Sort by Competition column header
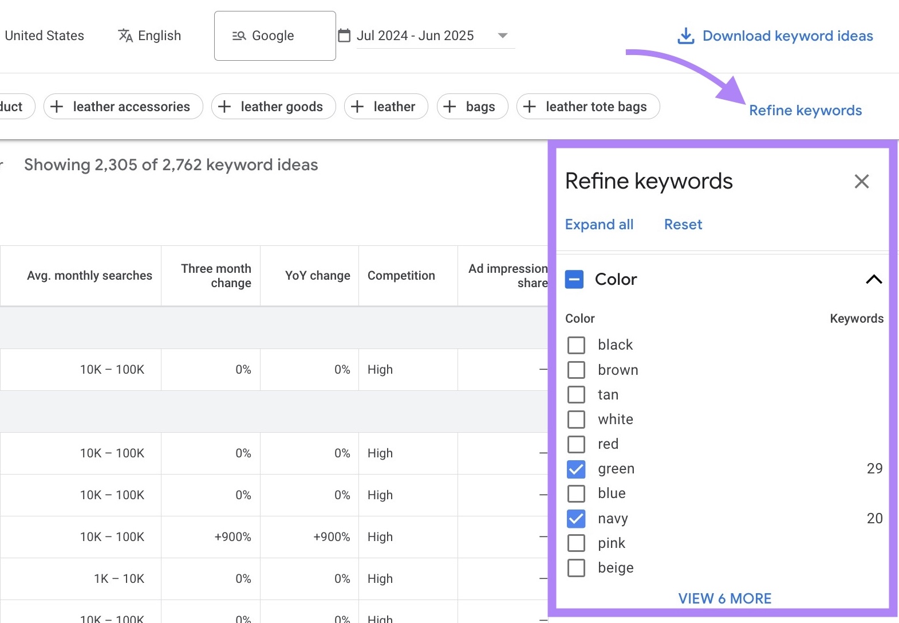Viewport: 899px width, 623px height. [x=401, y=276]
